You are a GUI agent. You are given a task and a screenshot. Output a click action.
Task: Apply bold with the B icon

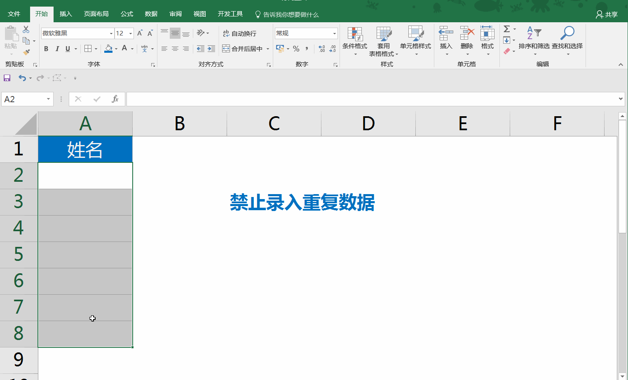46,48
